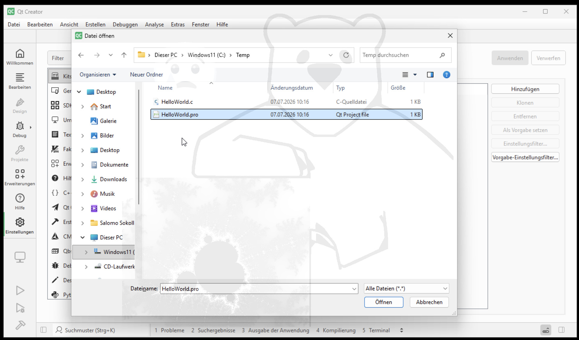Screen dimensions: 579x340
Task: Select the HelloWorld.pro file
Action: 286,115
